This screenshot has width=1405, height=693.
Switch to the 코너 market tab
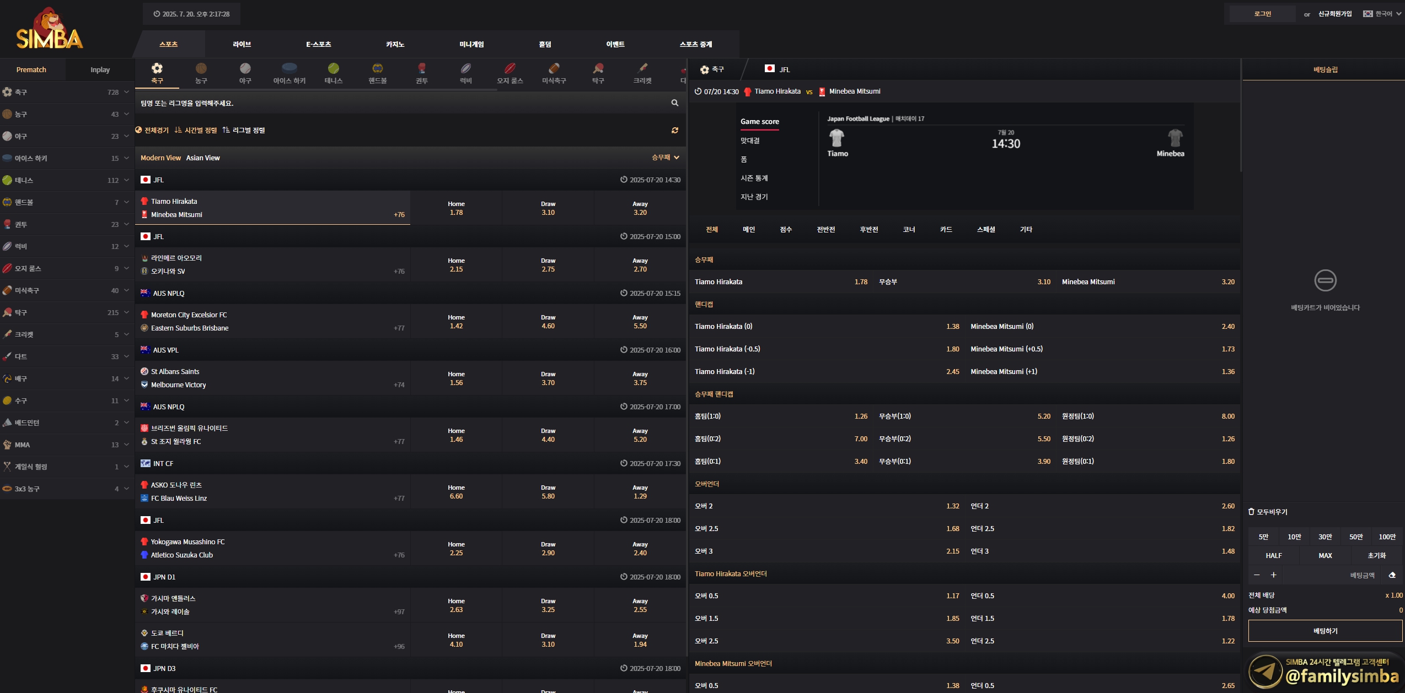909,230
